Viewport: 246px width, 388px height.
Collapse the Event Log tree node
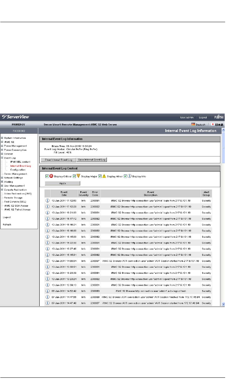pos(2,158)
